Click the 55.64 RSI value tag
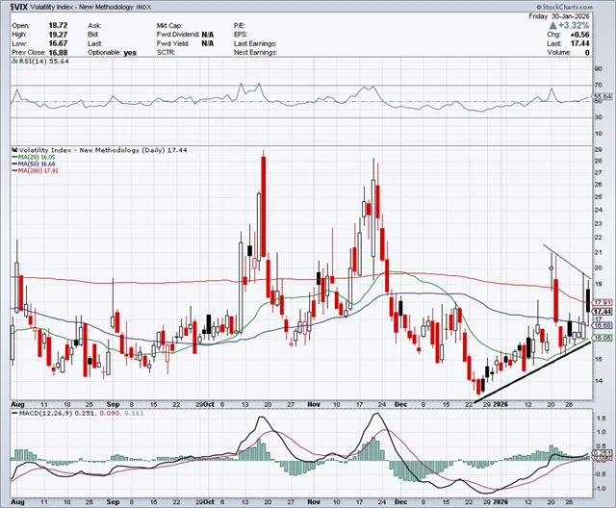 pos(603,96)
